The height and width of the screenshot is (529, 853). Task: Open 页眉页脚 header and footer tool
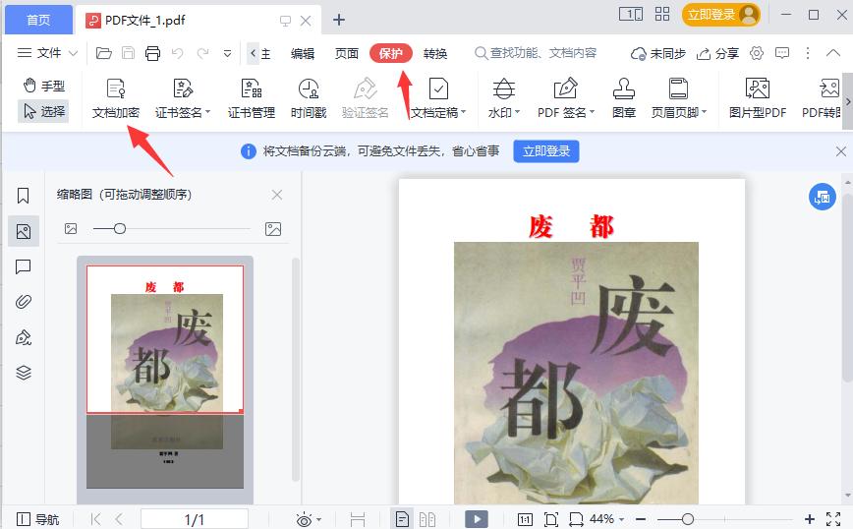(x=678, y=99)
